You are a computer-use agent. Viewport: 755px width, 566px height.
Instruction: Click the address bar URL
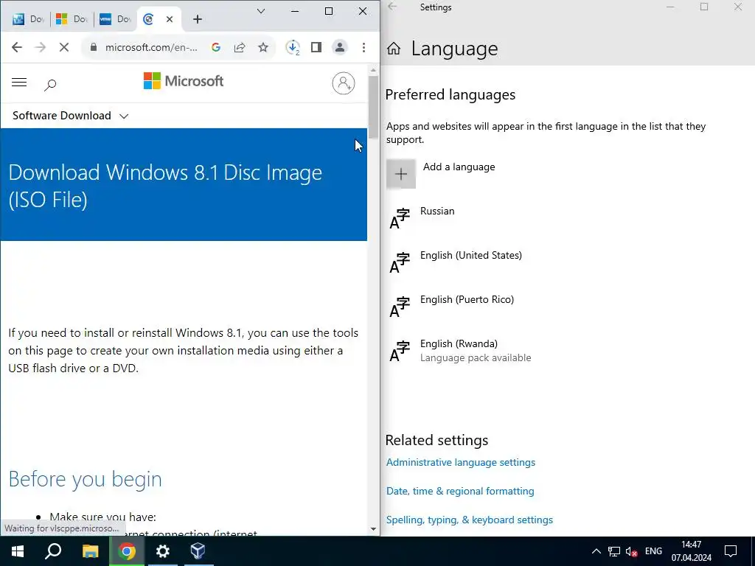tap(151, 47)
